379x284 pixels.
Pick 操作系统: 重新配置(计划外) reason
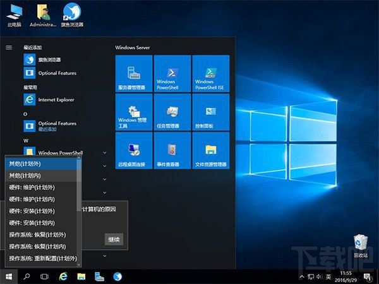41,258
